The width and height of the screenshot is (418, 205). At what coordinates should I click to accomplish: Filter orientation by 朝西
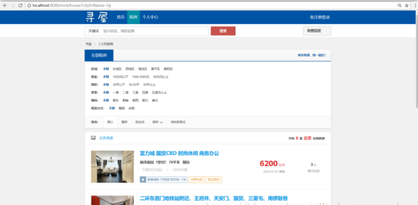tap(135, 100)
